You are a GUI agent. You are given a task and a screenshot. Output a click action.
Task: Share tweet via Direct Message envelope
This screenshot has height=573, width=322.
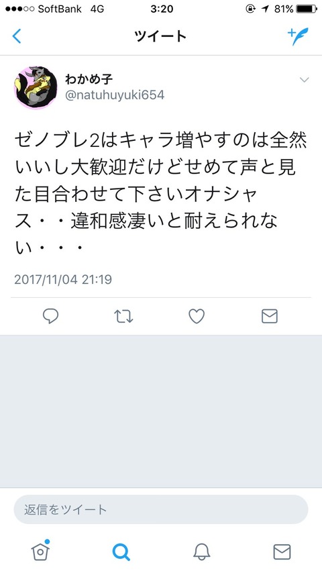(x=270, y=317)
